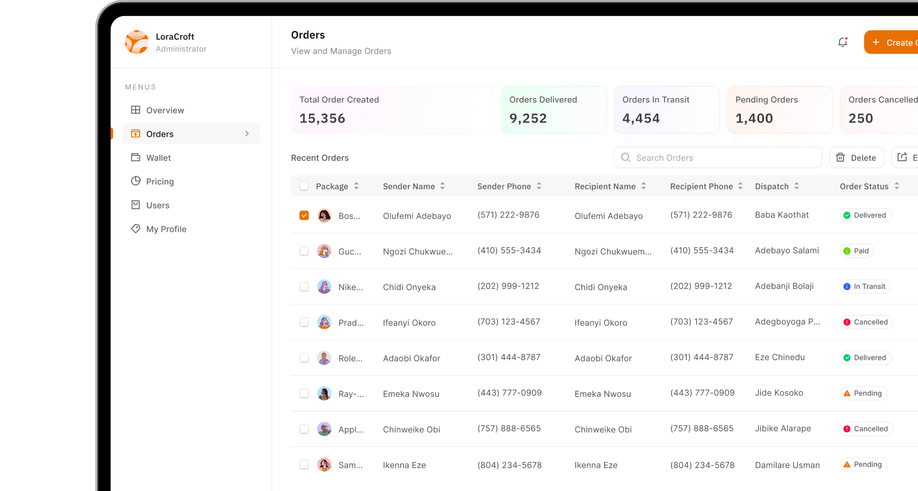Sort the Order Status column
Screen dimensions: 918x491
pos(895,186)
